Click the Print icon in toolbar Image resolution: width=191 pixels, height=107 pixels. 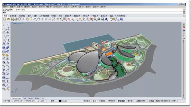click(x=16, y=19)
